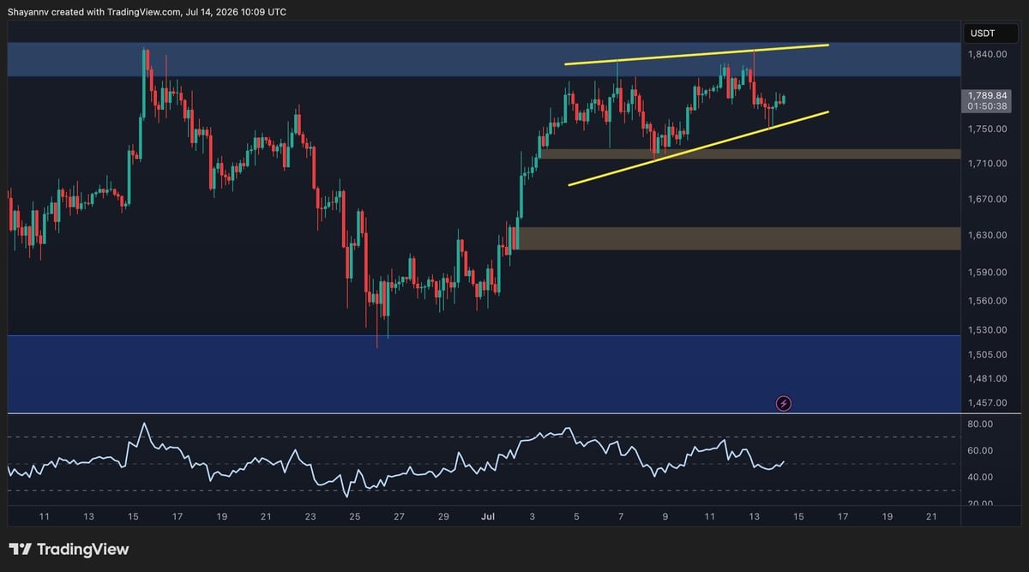This screenshot has height=572, width=1029.
Task: Click the purple lightning bolt event icon
Action: [x=783, y=402]
